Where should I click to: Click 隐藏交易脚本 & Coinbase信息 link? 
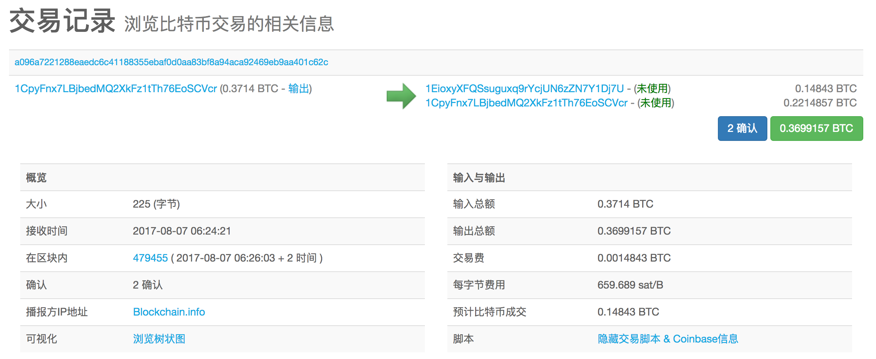point(668,339)
